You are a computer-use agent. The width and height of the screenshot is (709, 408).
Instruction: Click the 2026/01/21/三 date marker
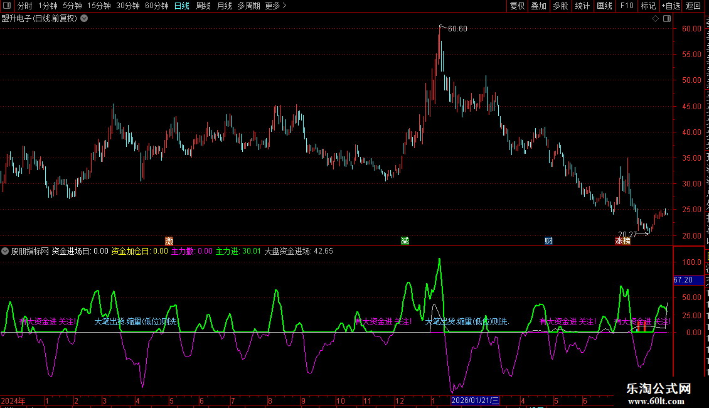pos(475,400)
